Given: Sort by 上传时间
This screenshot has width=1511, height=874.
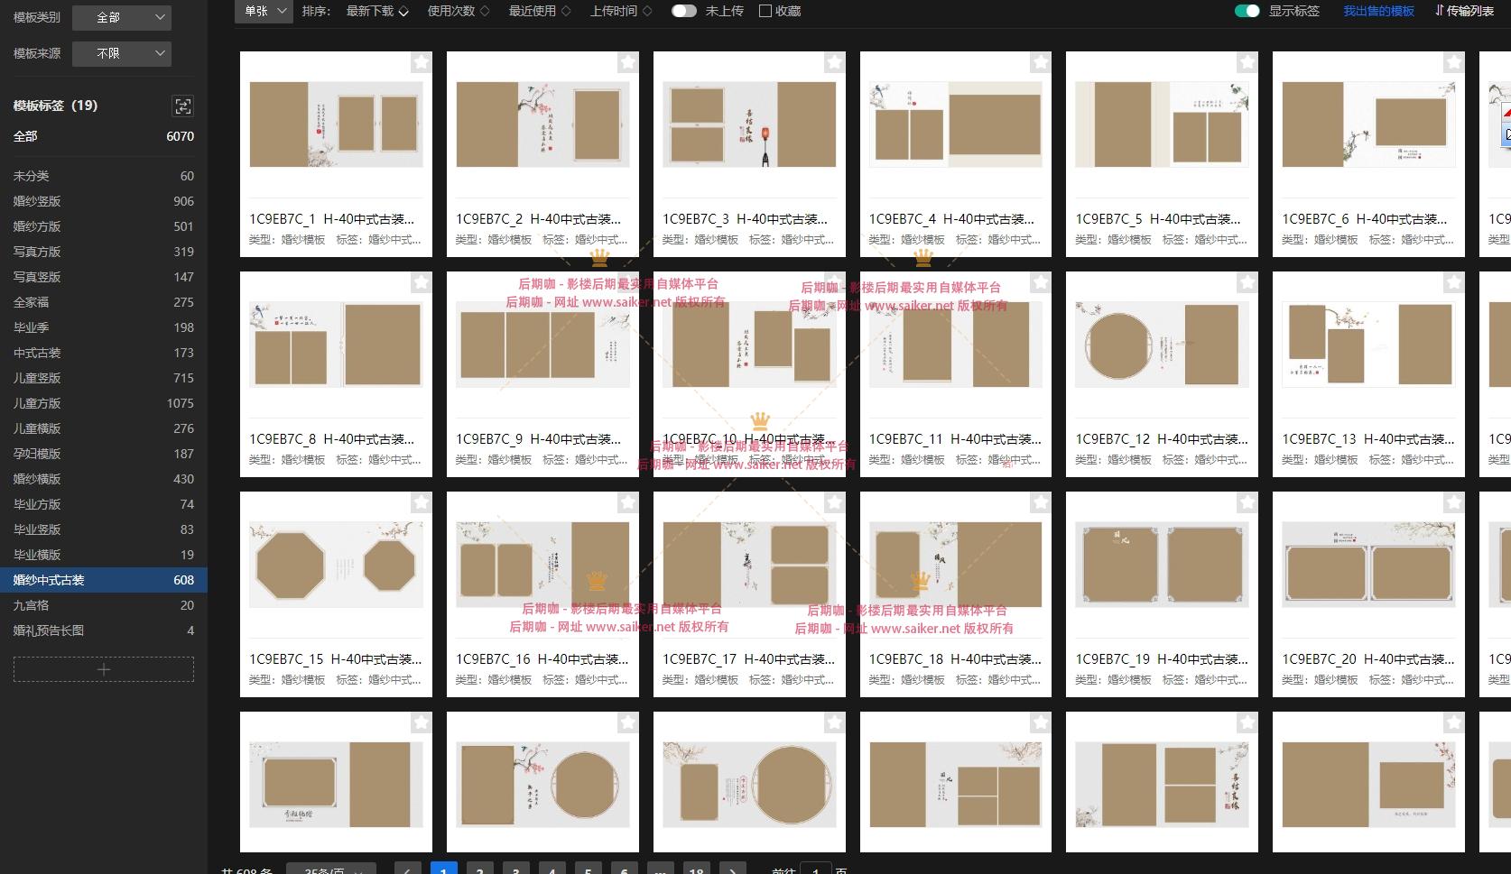Looking at the screenshot, I should point(621,11).
